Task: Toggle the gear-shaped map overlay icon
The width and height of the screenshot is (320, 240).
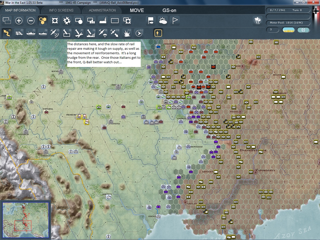Action: tap(67, 20)
